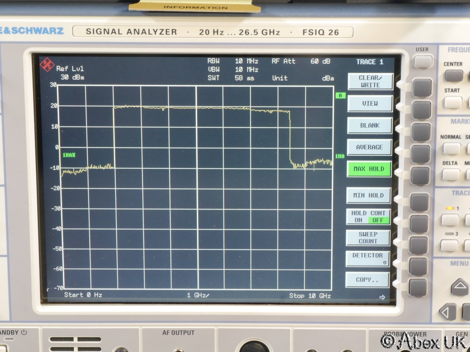
Task: Click the green A indicator beside the graph
Action: click(340, 96)
